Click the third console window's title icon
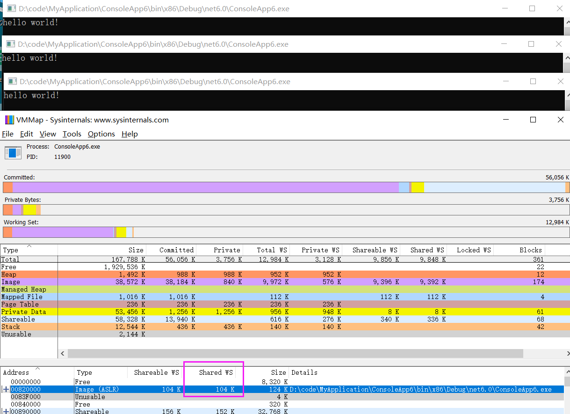 pyautogui.click(x=13, y=81)
